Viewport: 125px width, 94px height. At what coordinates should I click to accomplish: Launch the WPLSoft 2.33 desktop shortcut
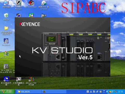coord(6,55)
